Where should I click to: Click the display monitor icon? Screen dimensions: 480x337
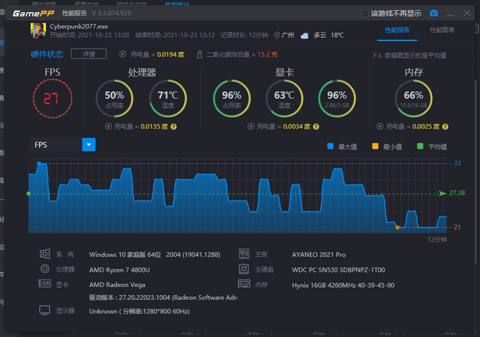(x=45, y=310)
